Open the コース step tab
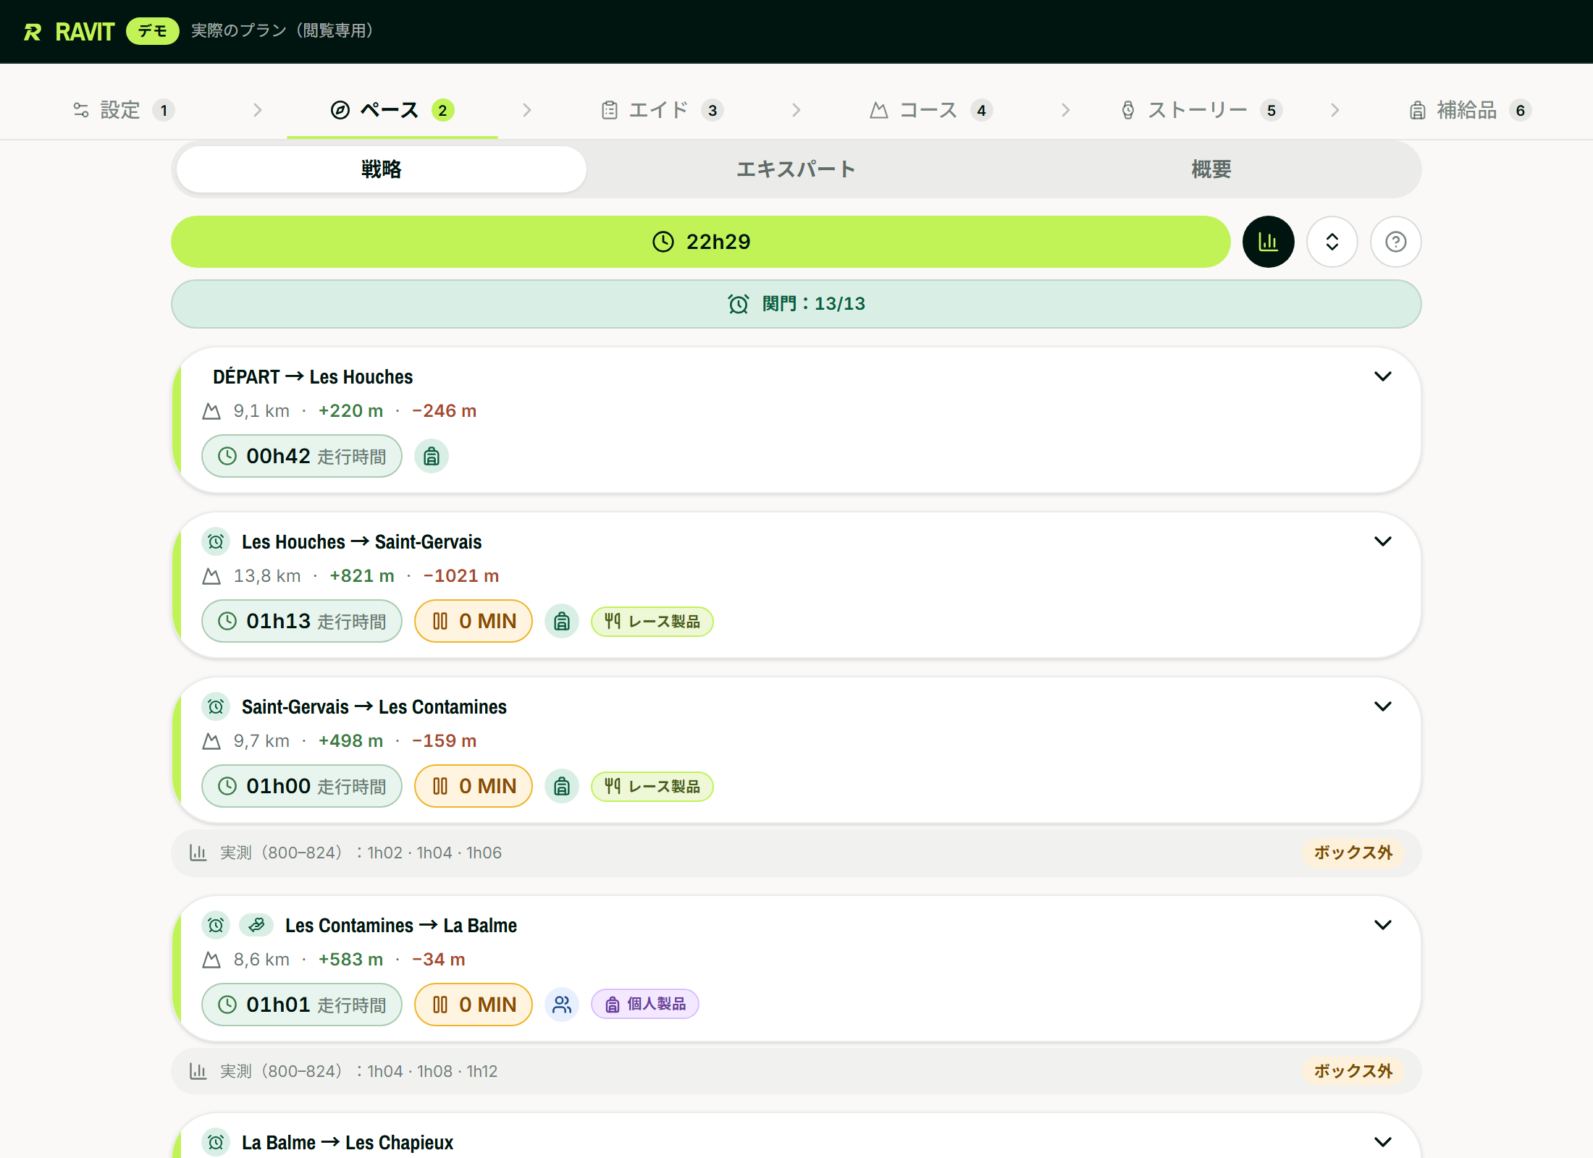 (931, 110)
